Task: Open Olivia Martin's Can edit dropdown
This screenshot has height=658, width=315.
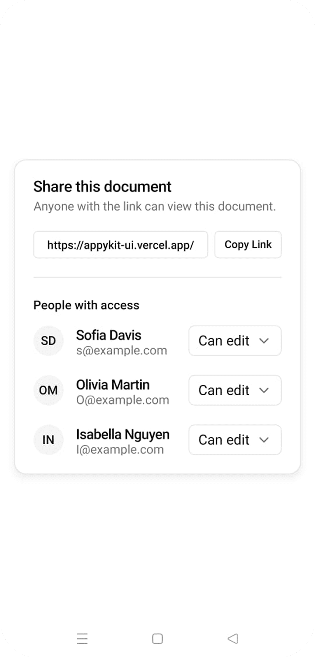Action: point(235,390)
